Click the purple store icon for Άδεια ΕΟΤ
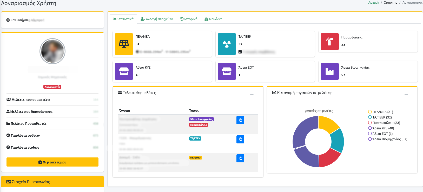The width and height of the screenshot is (423, 192). 227,71
